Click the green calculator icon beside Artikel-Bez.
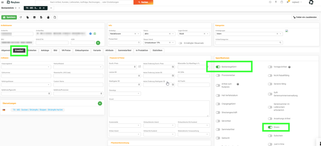Image resolution: width=321 pixels, height=146 pixels. pyautogui.click(x=95, y=34)
